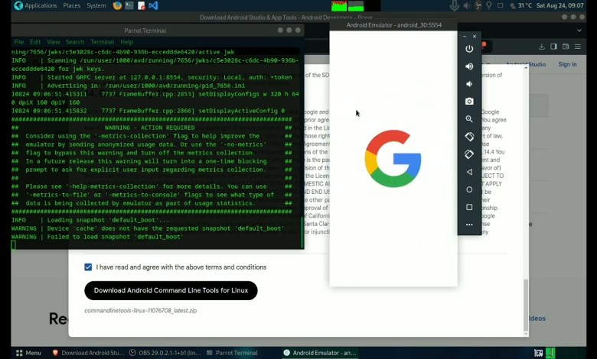Expand Brave tab search chevron

579,31
